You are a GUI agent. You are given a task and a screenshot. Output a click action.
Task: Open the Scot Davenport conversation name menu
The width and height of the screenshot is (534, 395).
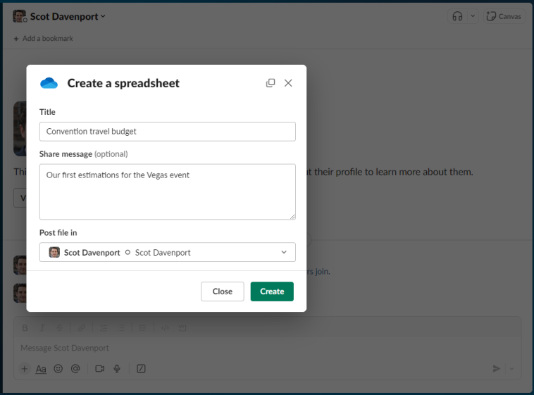pos(68,16)
